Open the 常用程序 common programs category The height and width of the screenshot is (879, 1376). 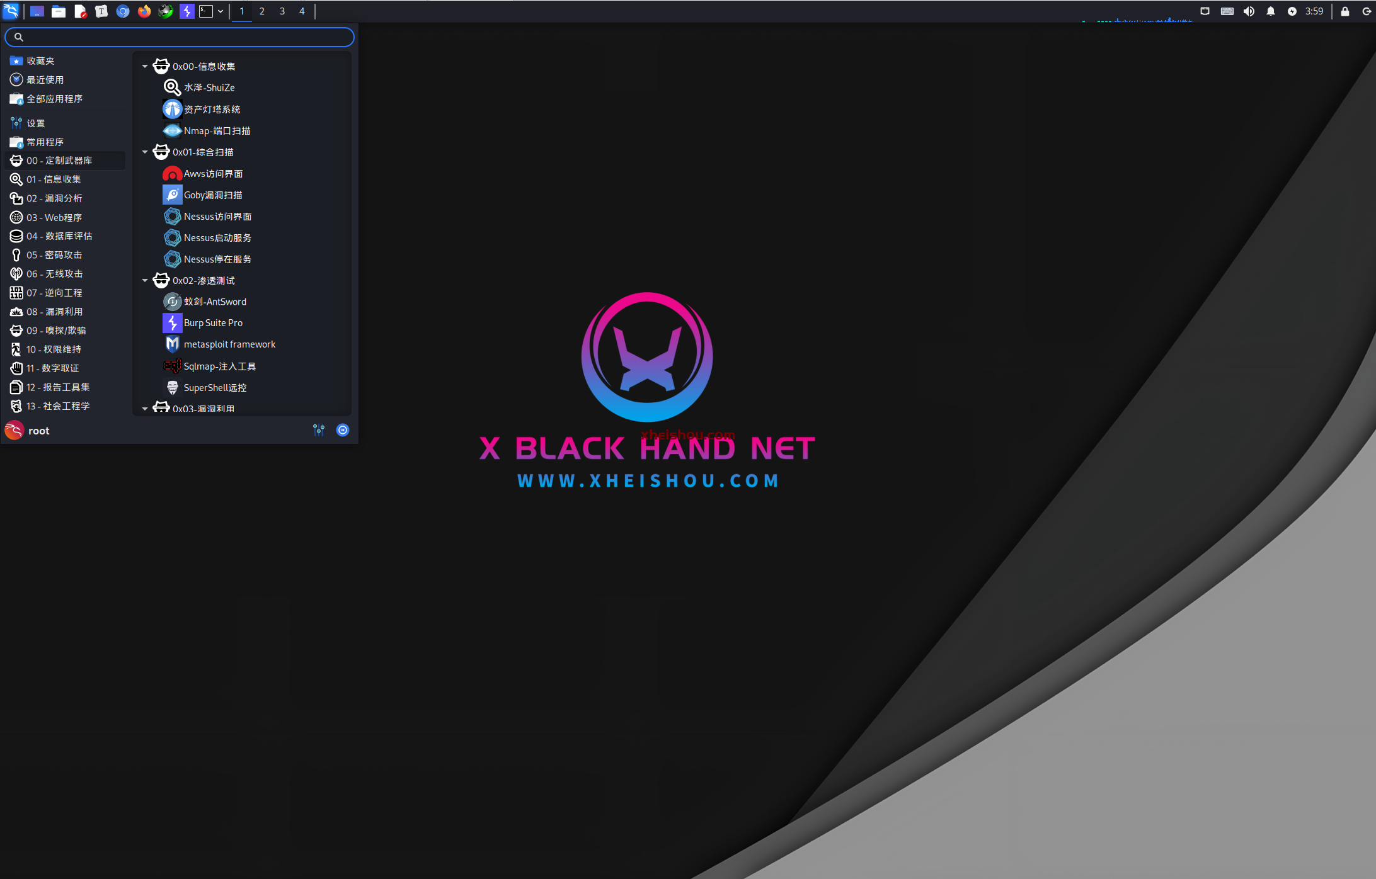click(x=66, y=142)
